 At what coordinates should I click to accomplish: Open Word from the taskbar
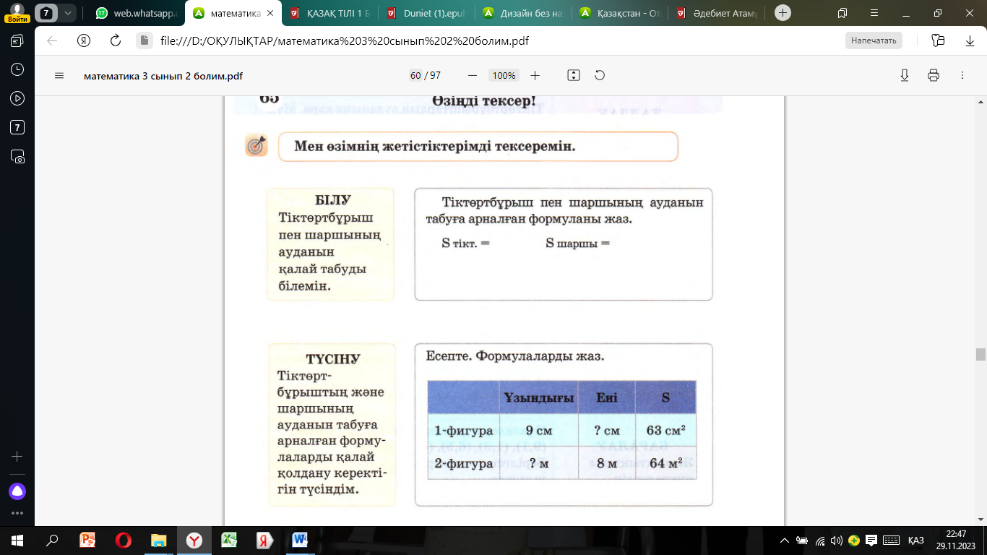[x=300, y=540]
